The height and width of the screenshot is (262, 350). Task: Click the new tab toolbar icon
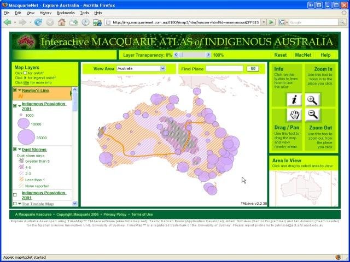click(x=73, y=22)
